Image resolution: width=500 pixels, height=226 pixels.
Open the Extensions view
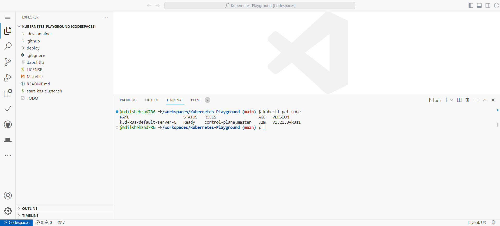pos(8,93)
